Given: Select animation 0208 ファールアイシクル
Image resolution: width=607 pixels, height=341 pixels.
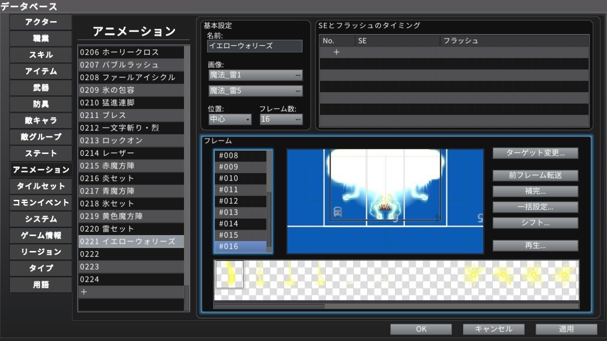Looking at the screenshot, I should pos(131,77).
